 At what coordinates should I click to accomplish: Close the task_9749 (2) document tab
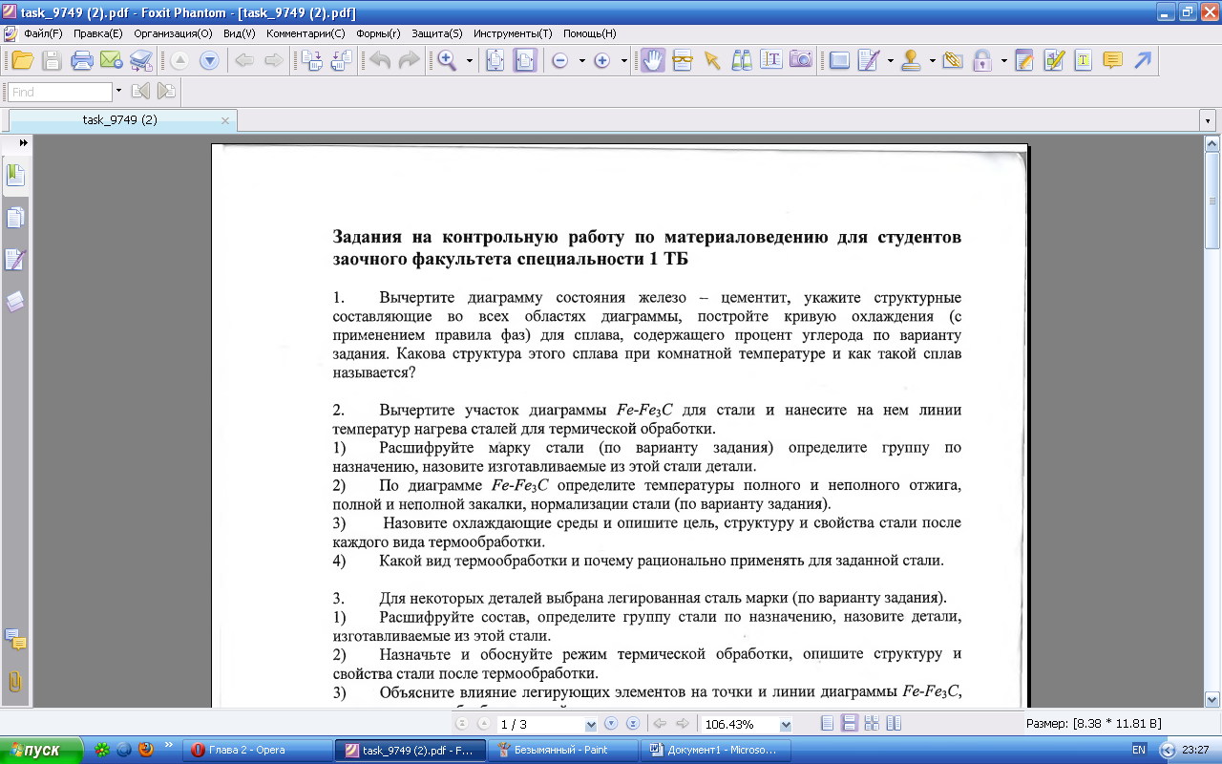point(225,120)
